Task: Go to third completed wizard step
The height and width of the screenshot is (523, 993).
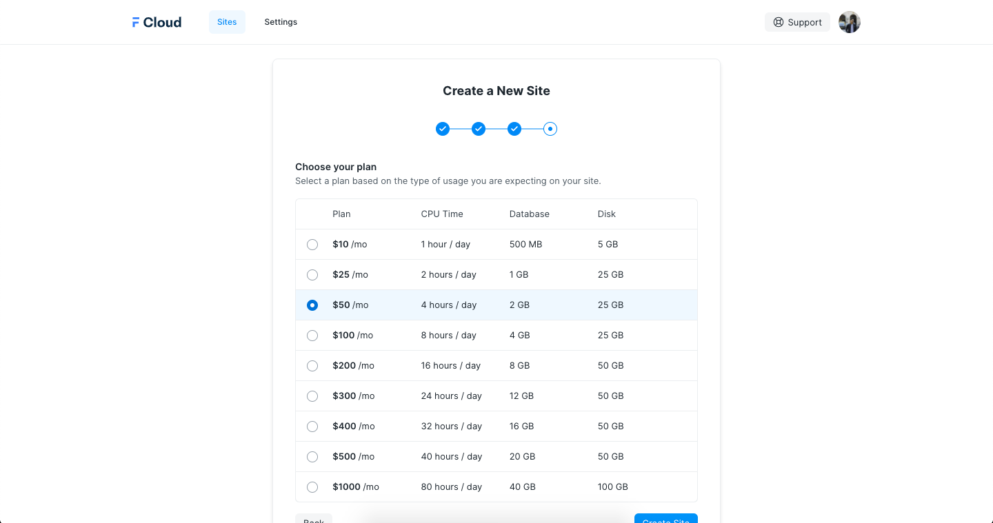Action: pos(514,129)
